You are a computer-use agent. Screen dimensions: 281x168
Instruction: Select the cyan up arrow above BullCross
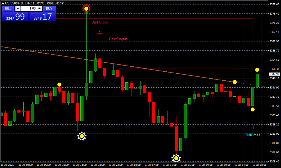point(253,128)
